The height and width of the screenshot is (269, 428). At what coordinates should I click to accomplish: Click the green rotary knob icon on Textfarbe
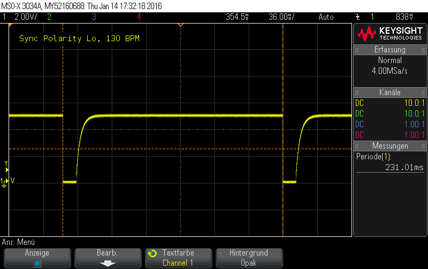(152, 253)
